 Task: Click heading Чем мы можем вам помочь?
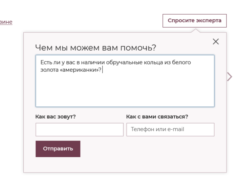click(x=95, y=48)
